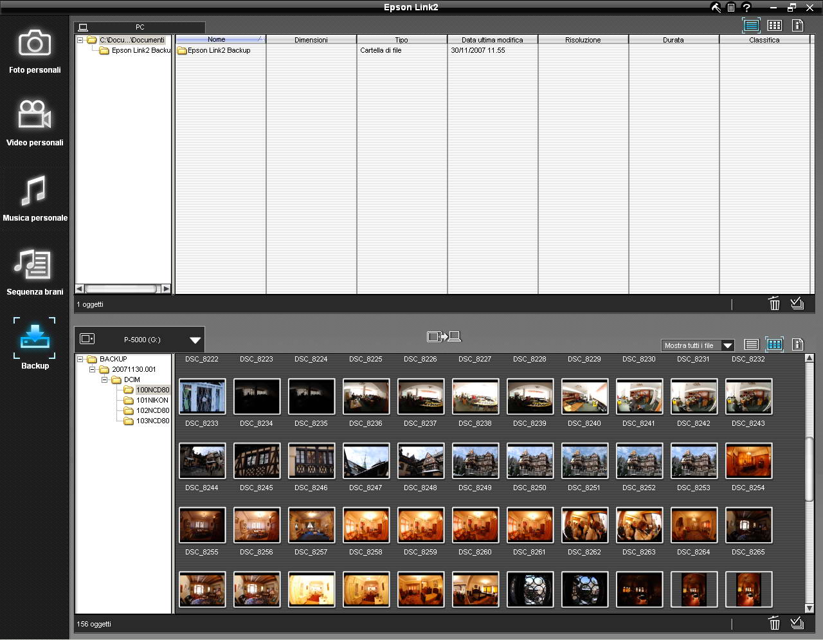Sort by the Dimensioni column header
823x640 pixels.
[311, 39]
